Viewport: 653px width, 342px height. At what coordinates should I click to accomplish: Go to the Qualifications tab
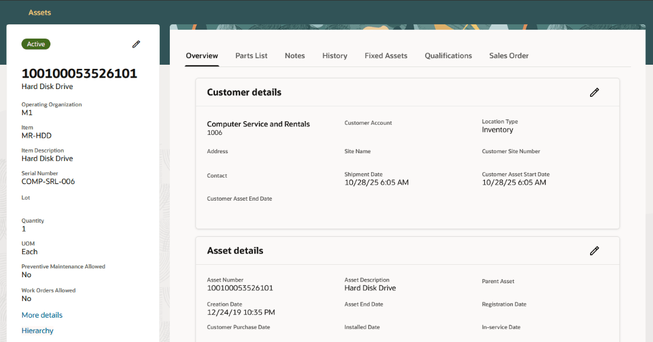[x=448, y=55]
